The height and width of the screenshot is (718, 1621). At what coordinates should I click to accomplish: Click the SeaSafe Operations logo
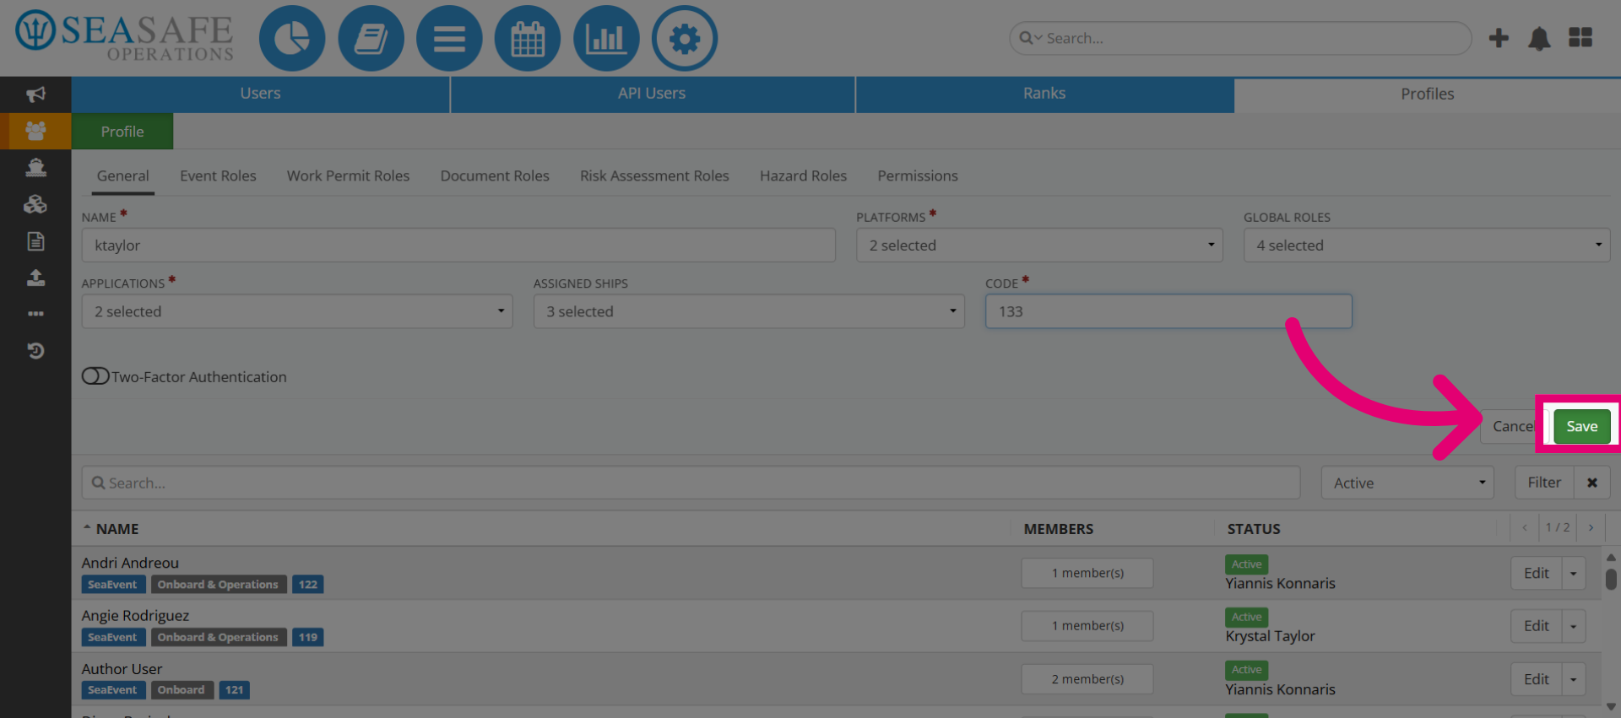point(125,37)
